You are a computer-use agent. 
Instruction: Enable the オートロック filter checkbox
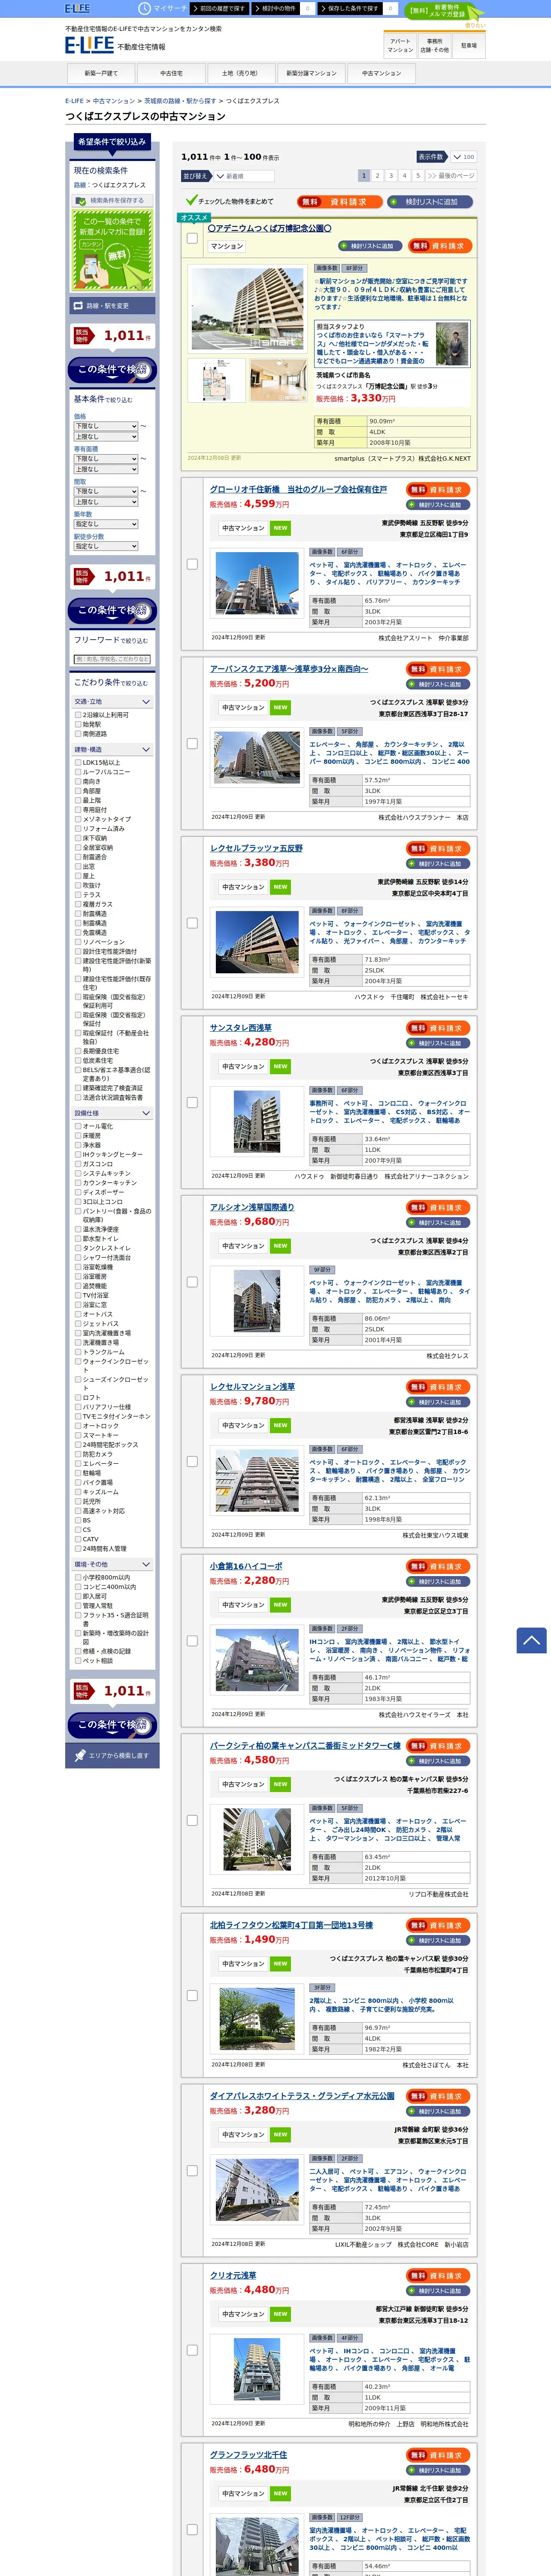tap(78, 1426)
